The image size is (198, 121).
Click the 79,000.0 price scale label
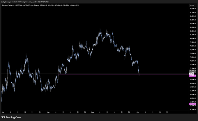(193, 42)
